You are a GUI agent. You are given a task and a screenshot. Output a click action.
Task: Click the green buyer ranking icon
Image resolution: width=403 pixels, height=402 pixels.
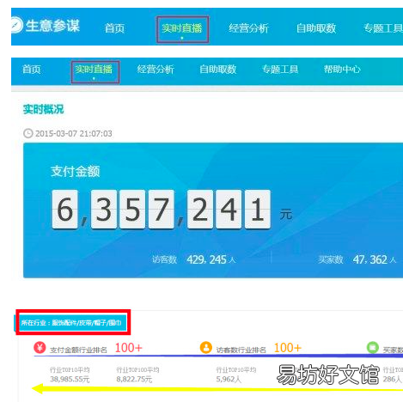(x=373, y=348)
